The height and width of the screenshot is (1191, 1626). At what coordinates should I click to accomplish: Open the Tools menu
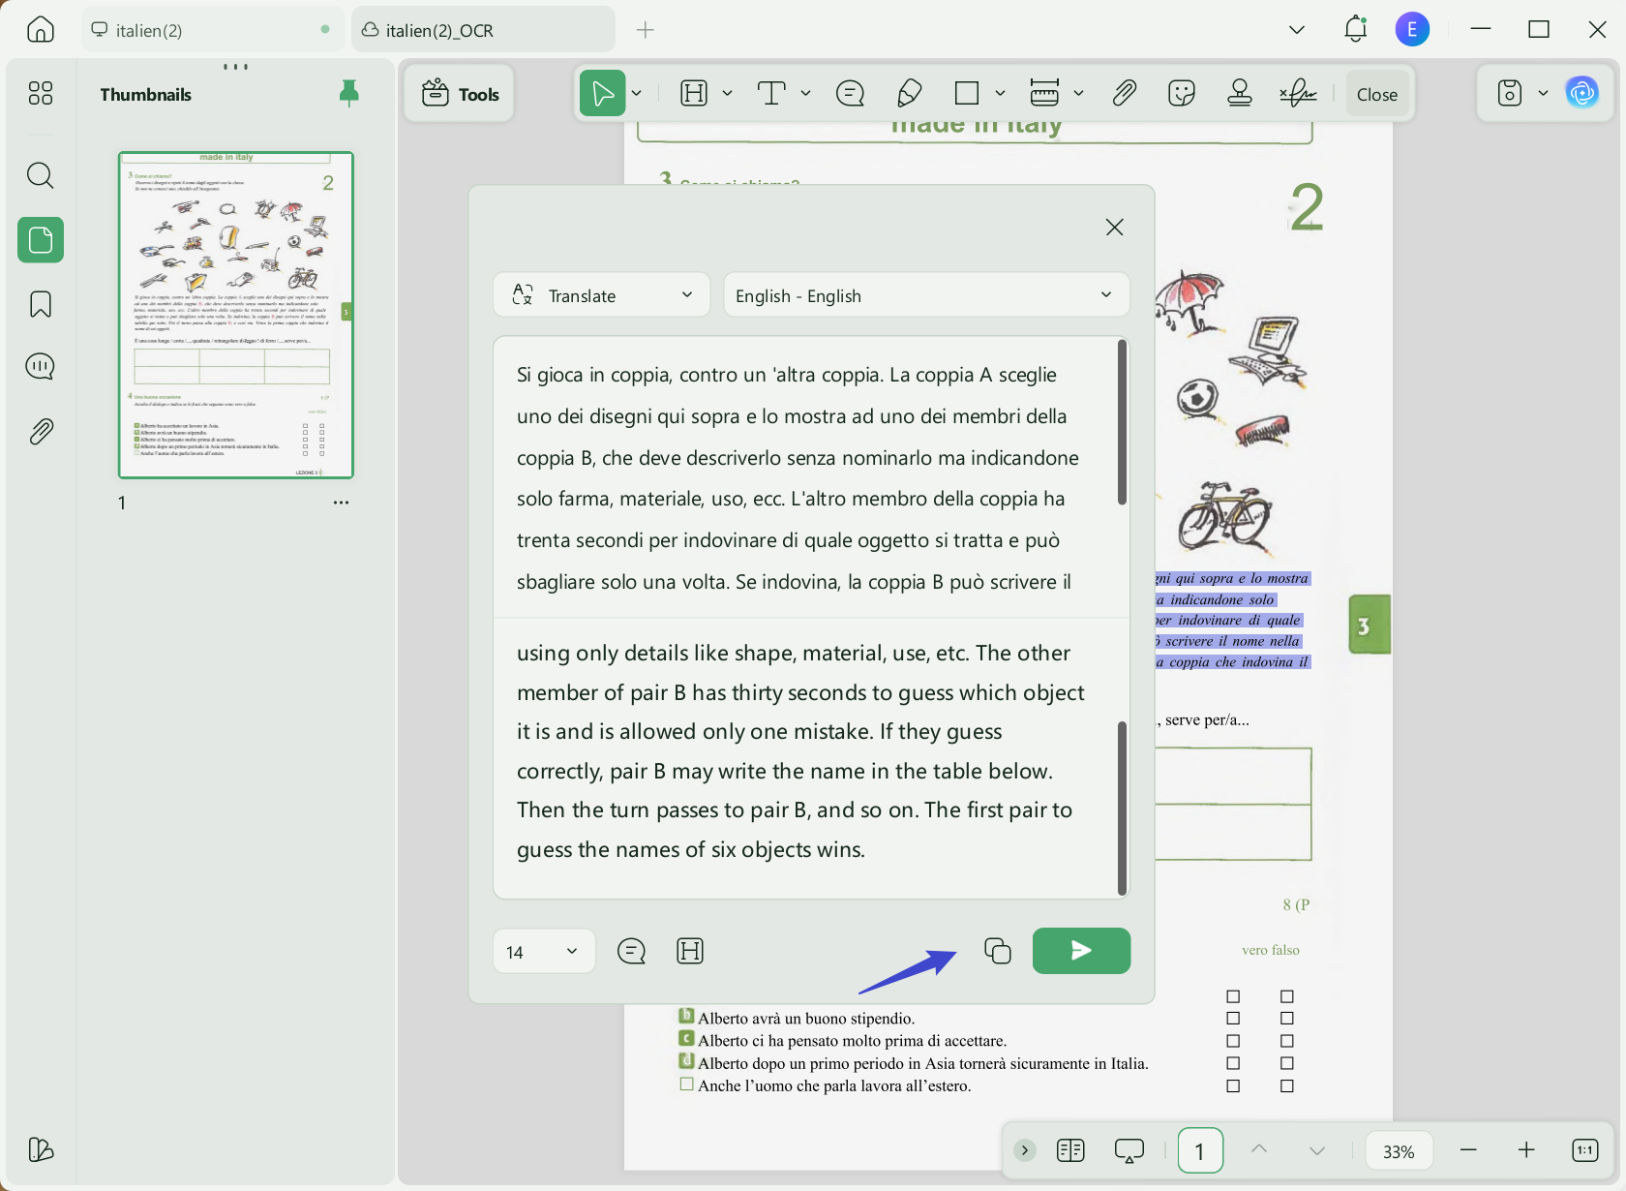(x=460, y=94)
